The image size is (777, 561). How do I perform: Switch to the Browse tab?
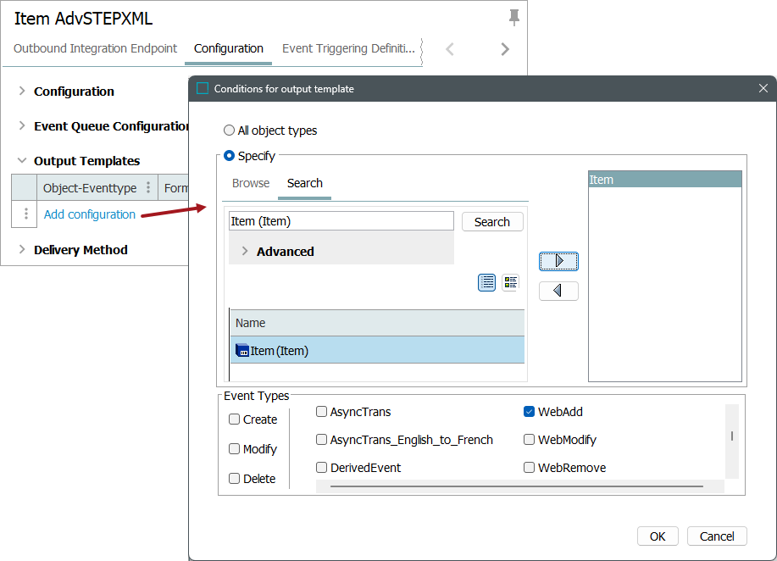tap(251, 183)
